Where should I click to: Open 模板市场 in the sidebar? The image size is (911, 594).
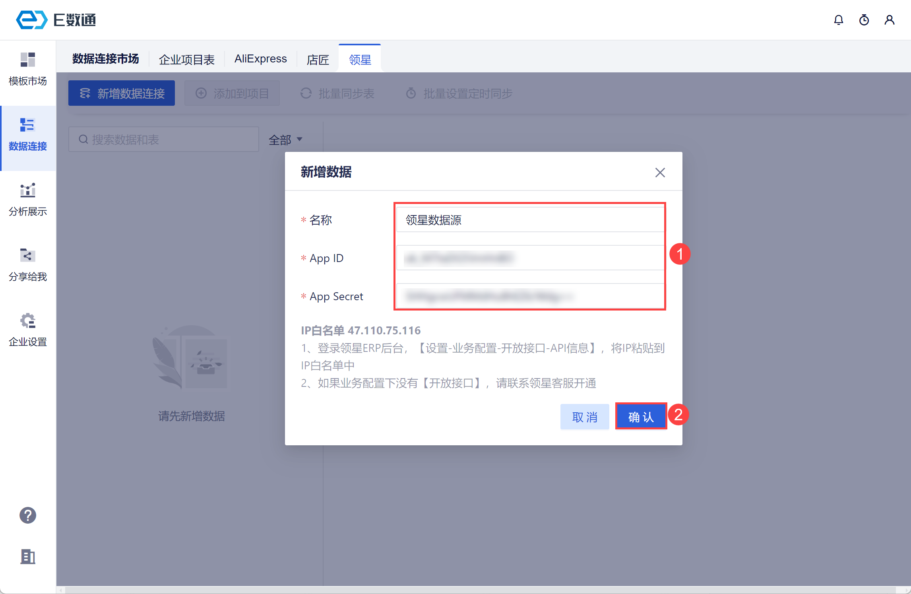(28, 70)
